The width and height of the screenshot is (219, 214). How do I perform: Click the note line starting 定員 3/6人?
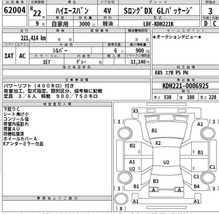click(x=50, y=96)
